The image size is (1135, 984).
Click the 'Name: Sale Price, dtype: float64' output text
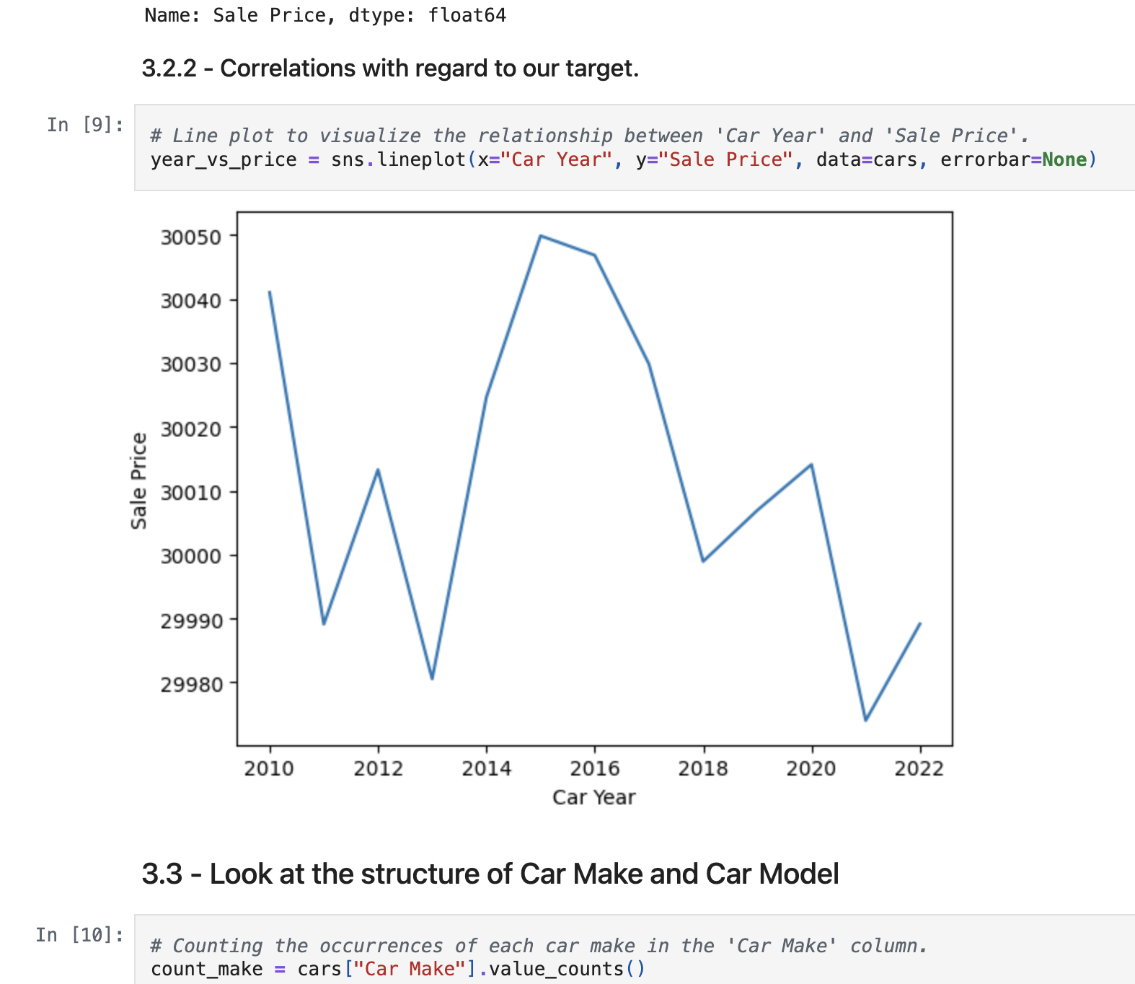pos(325,15)
